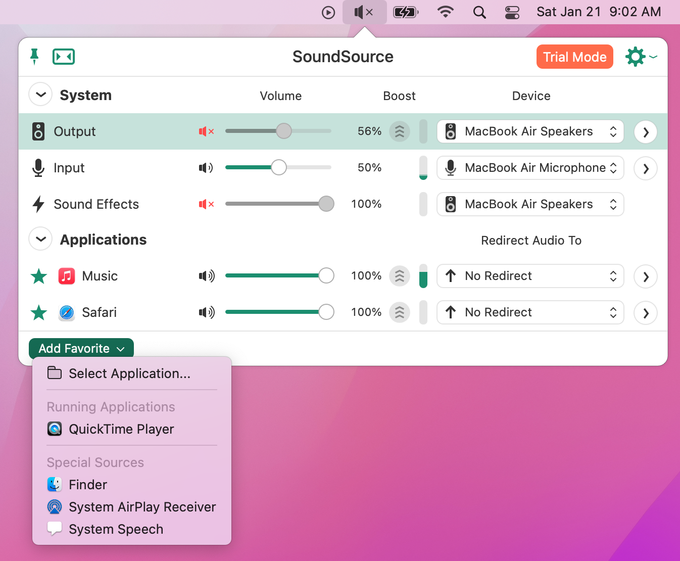The height and width of the screenshot is (561, 680).
Task: Open the Output device dropdown
Action: coord(530,131)
